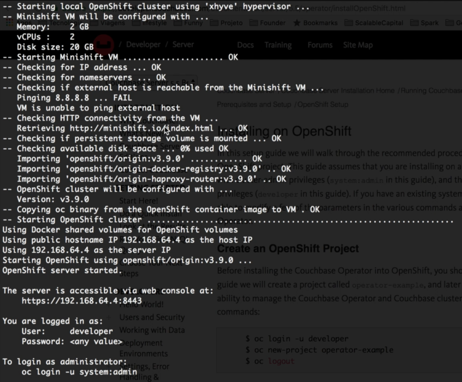This screenshot has height=382, width=462.
Task: Open the Forums page
Action: pos(320,45)
